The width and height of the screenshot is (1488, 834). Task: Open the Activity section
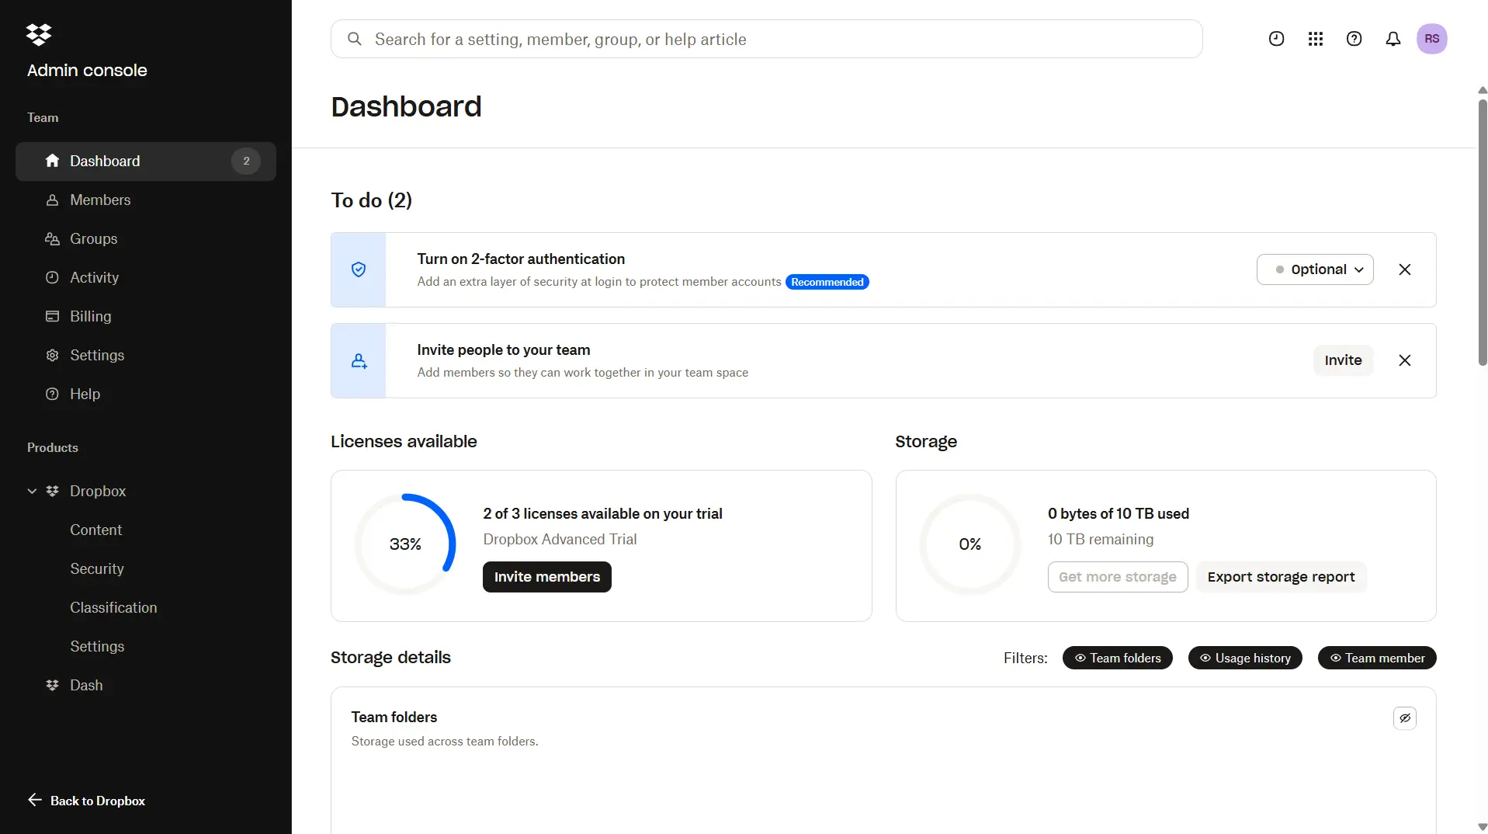coord(146,277)
